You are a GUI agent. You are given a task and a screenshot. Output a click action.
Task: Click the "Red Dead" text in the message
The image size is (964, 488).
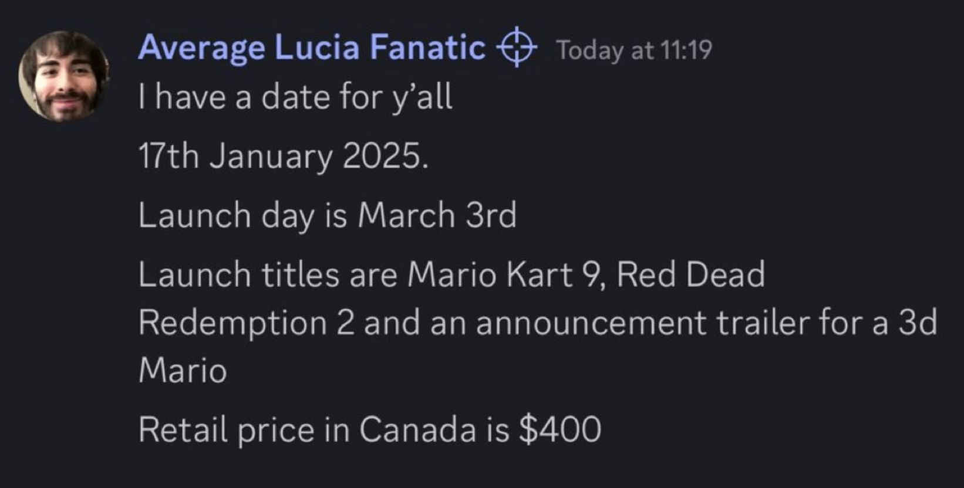[x=690, y=274]
